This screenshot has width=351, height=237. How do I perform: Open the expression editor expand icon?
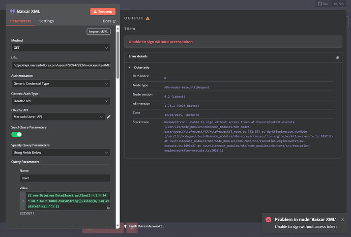pos(108,208)
